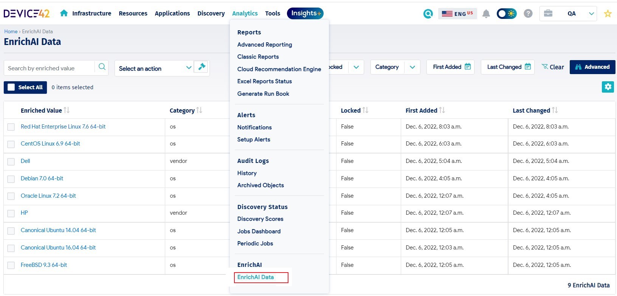Image resolution: width=617 pixels, height=296 pixels.
Task: Click the Advanced filter button
Action: pyautogui.click(x=592, y=67)
